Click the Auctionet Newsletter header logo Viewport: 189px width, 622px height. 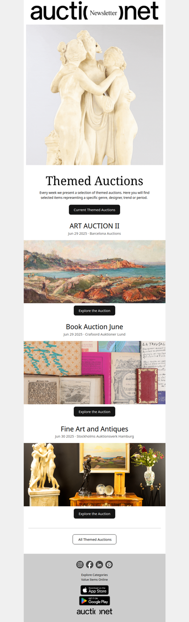click(x=94, y=12)
